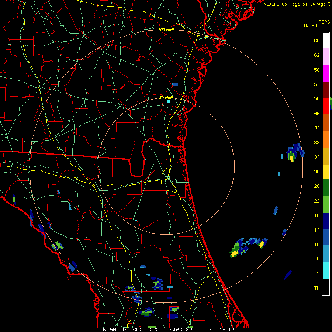Click the orange 38 kft legend swatch
The image size is (332, 332).
pos(326,139)
